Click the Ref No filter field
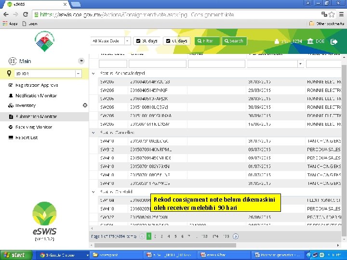The width and height of the screenshot is (347, 260). [216, 64]
